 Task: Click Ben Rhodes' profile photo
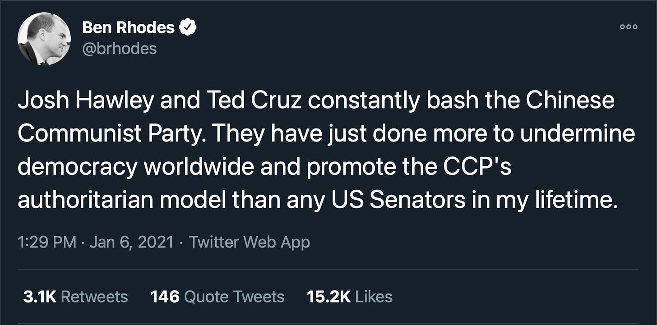[44, 39]
